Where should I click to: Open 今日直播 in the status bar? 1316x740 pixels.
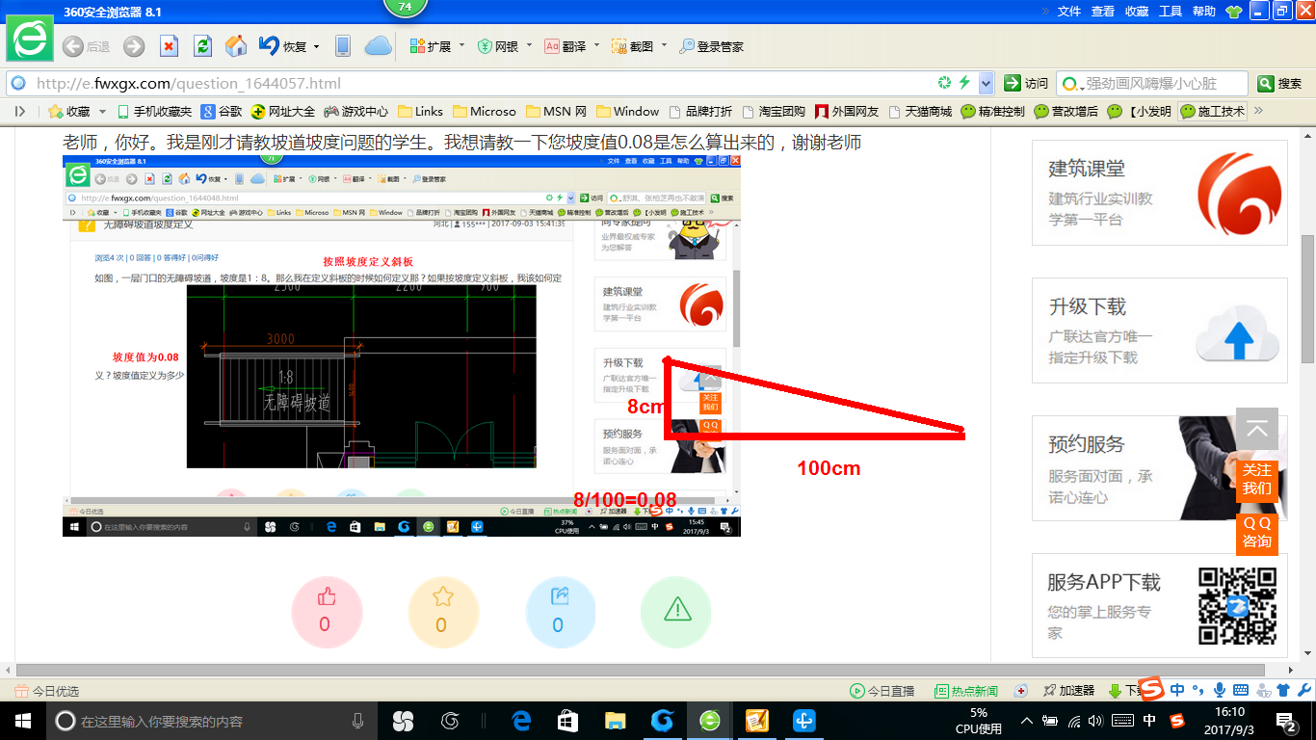click(x=882, y=691)
